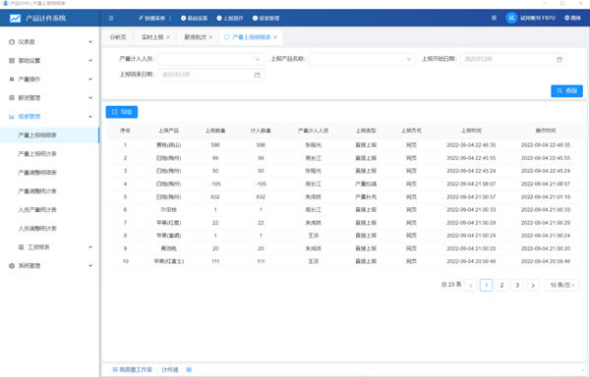The image size is (590, 377).
Task: Click the 沙田柚 product cell in row 6
Action: click(x=168, y=210)
